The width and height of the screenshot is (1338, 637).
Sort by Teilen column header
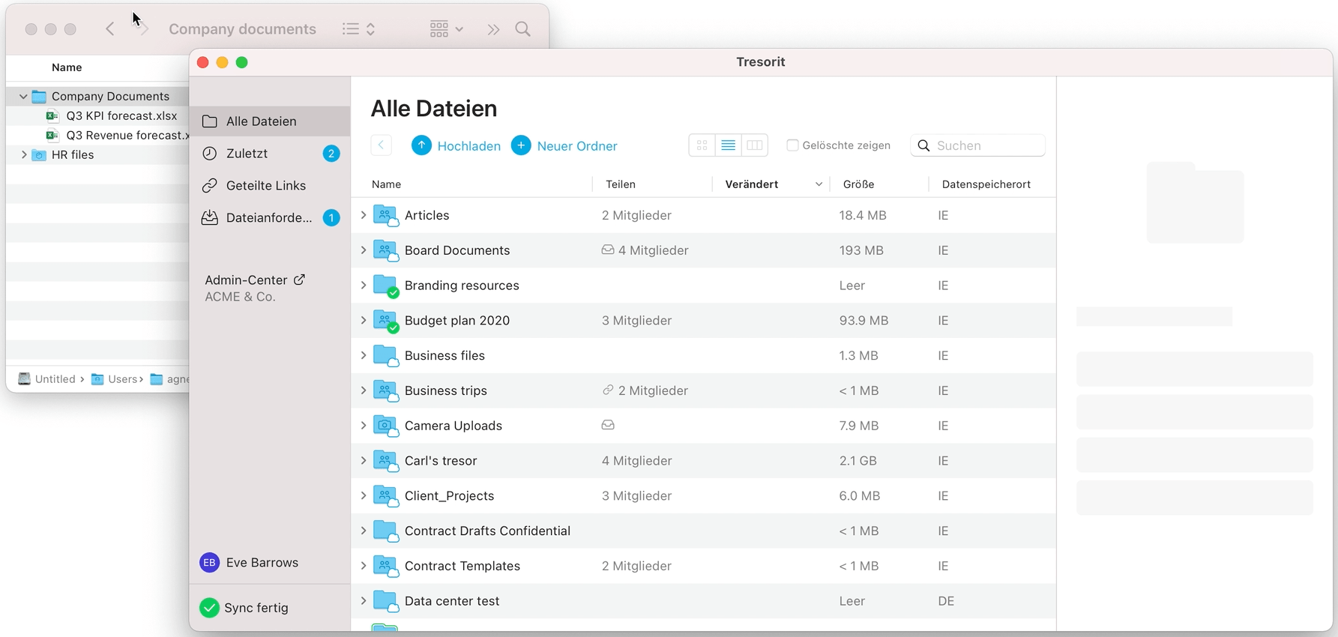[x=621, y=184]
